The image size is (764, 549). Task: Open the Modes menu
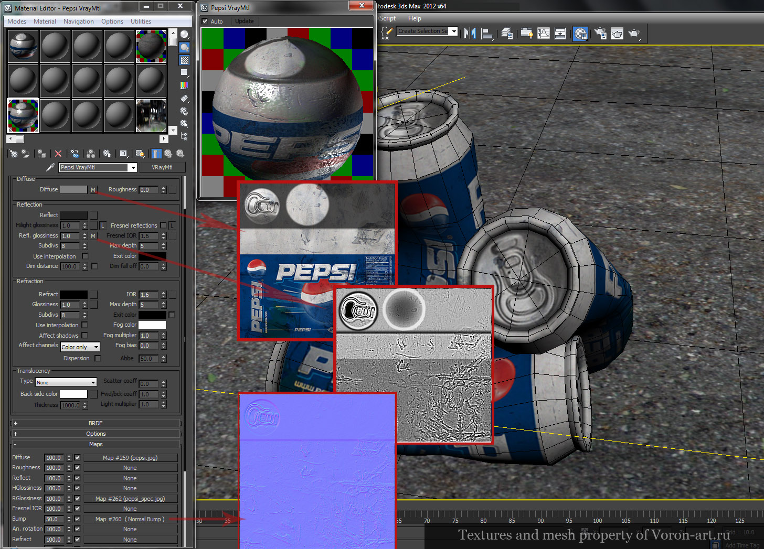pyautogui.click(x=17, y=21)
